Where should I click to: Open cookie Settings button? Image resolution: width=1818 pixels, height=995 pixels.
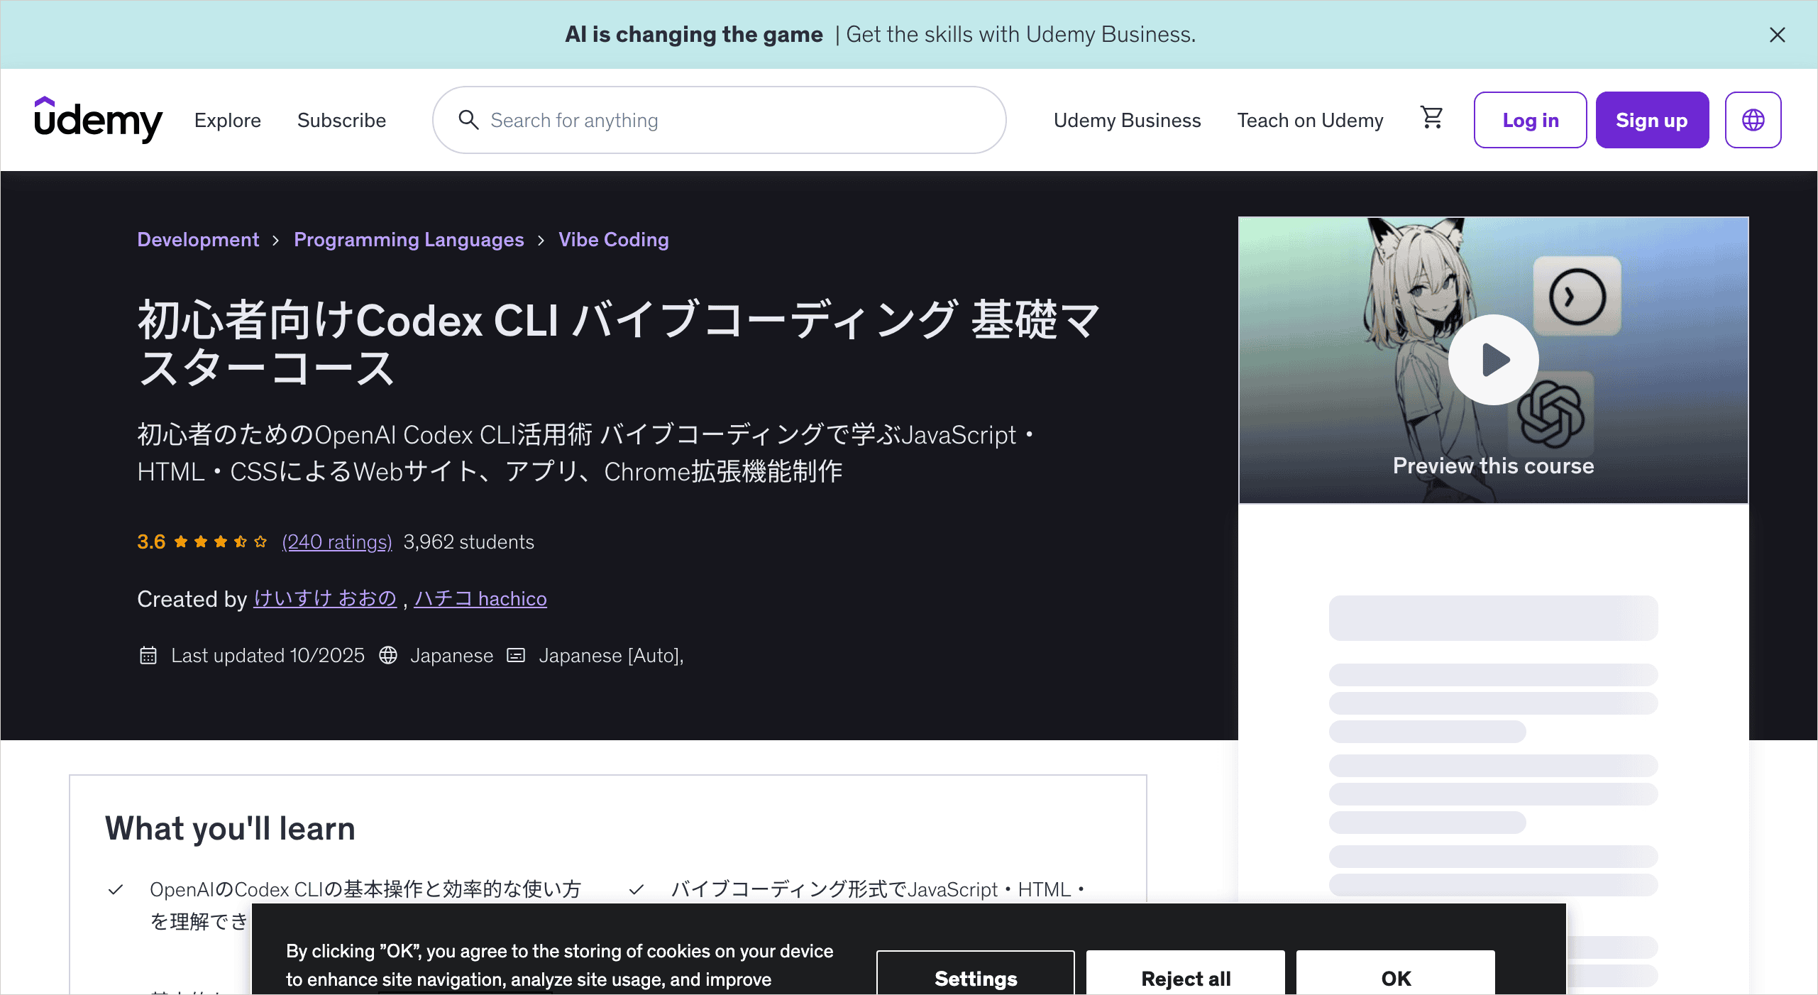coord(976,974)
